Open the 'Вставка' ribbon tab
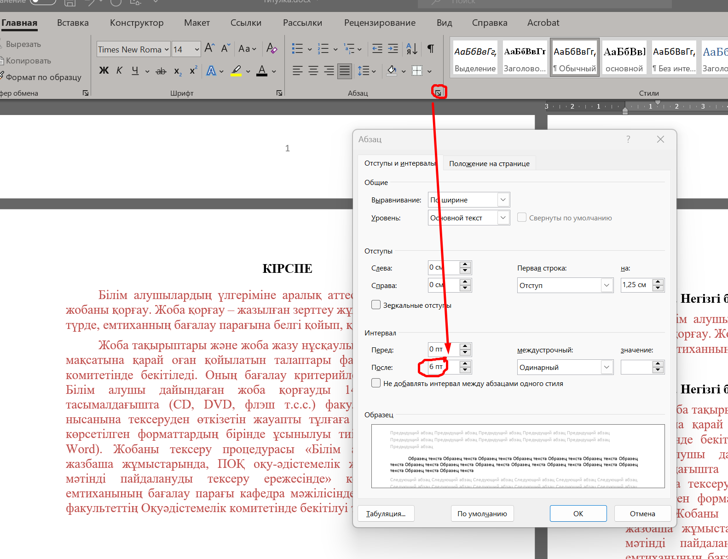Screen dimensions: 728x559 coord(73,23)
